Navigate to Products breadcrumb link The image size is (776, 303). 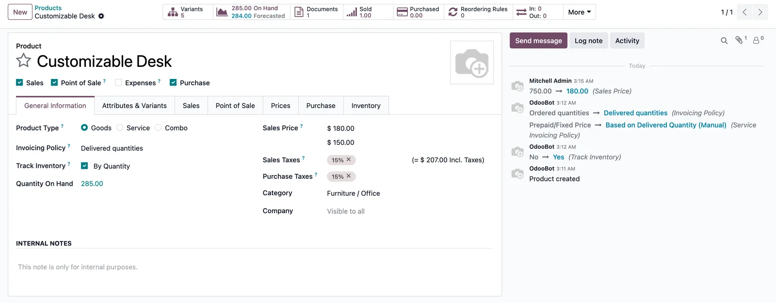[48, 8]
